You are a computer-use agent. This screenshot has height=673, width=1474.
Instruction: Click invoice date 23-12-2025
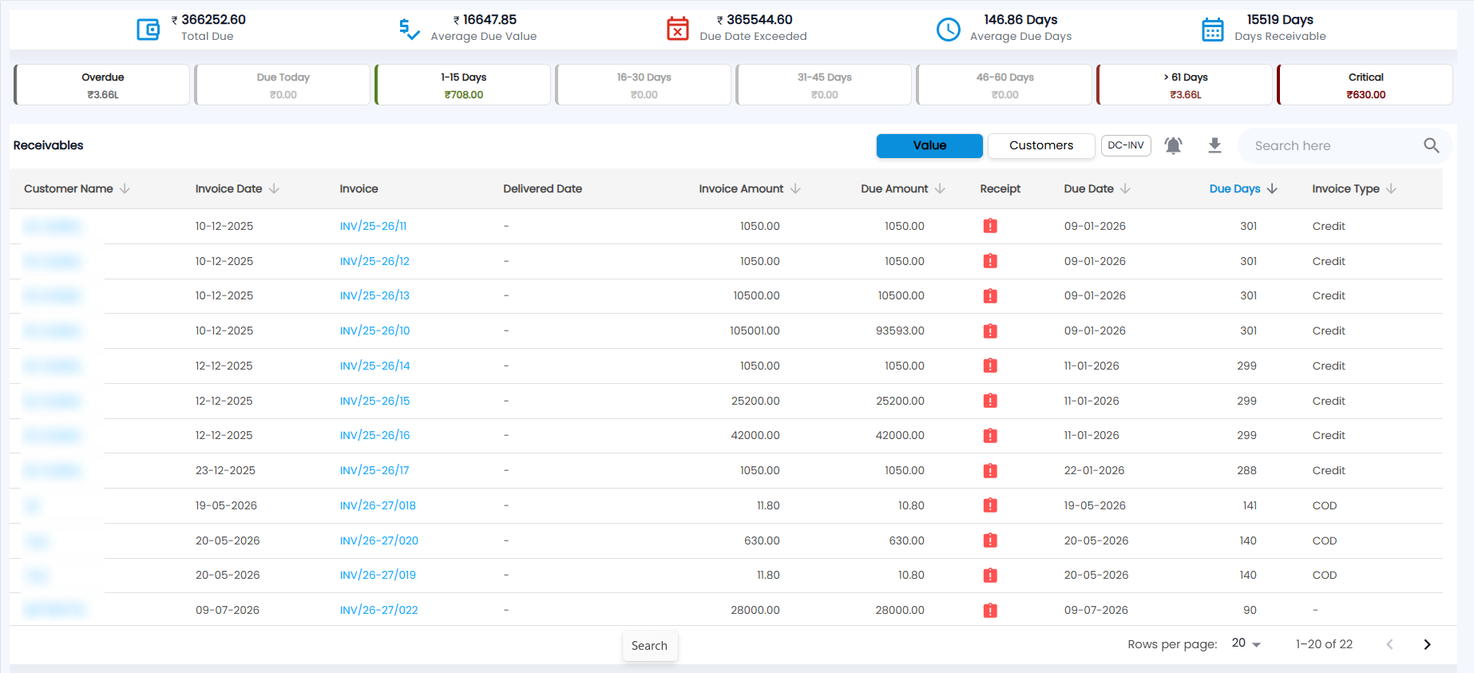point(225,470)
